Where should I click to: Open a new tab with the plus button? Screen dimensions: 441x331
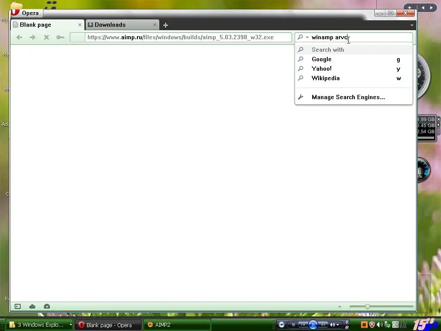[165, 25]
